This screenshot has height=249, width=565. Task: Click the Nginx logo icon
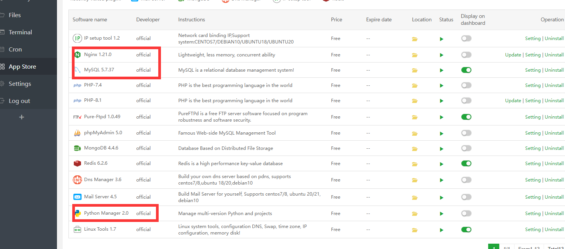(x=77, y=55)
